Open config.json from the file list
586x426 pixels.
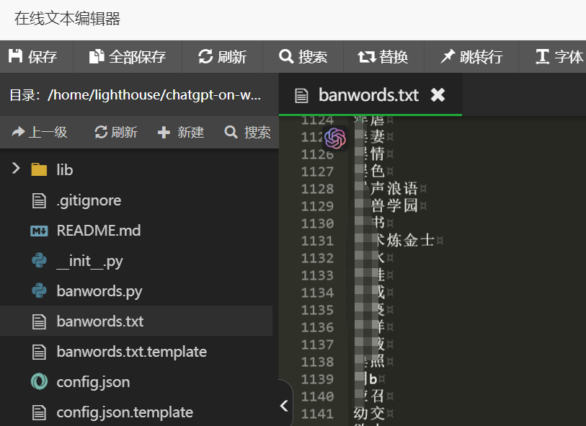pos(93,382)
